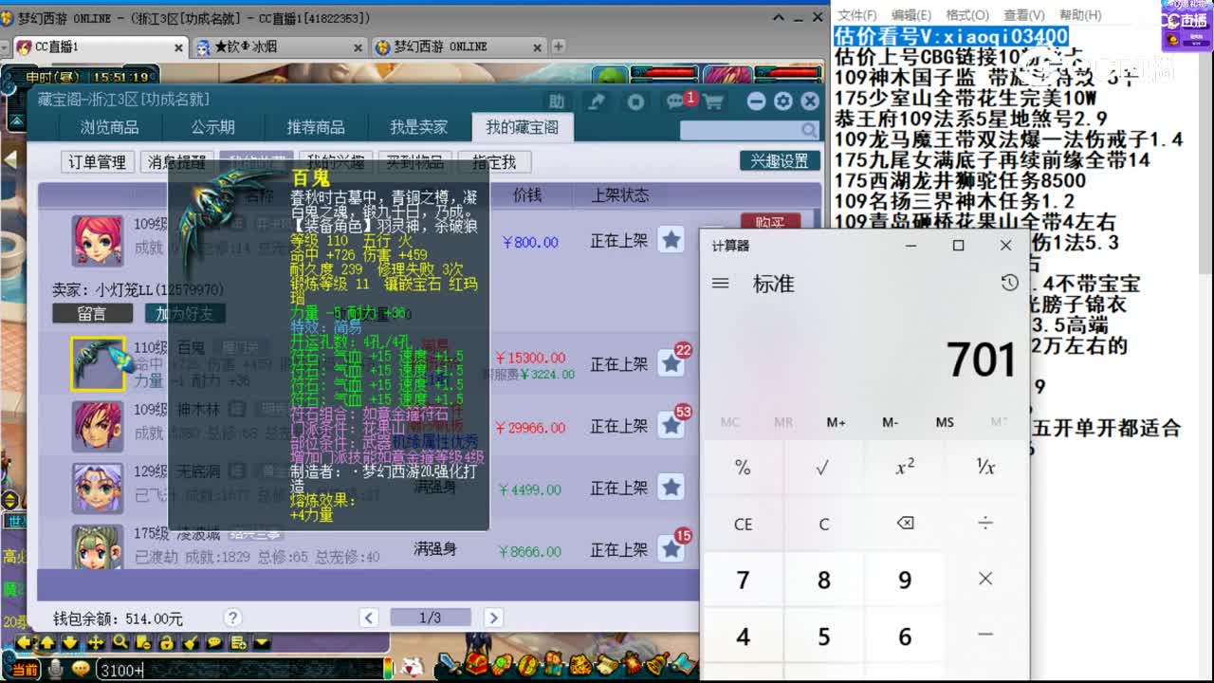Open the 文件(F) menu in Notepad

click(857, 15)
